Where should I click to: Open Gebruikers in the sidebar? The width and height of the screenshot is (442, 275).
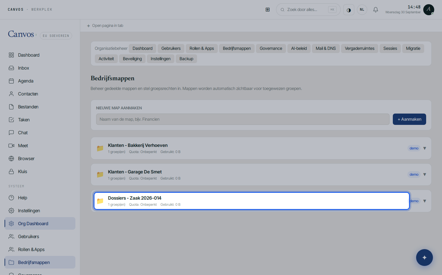[40, 236]
